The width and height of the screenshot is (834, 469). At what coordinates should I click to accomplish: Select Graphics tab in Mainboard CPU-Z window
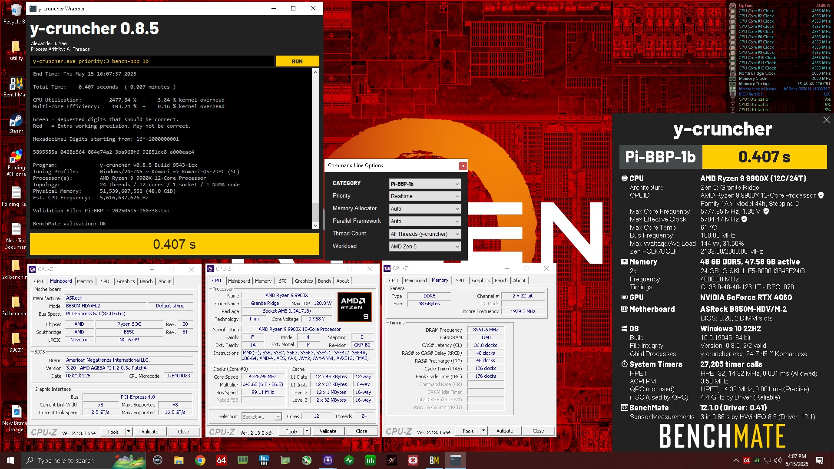pyautogui.click(x=126, y=281)
